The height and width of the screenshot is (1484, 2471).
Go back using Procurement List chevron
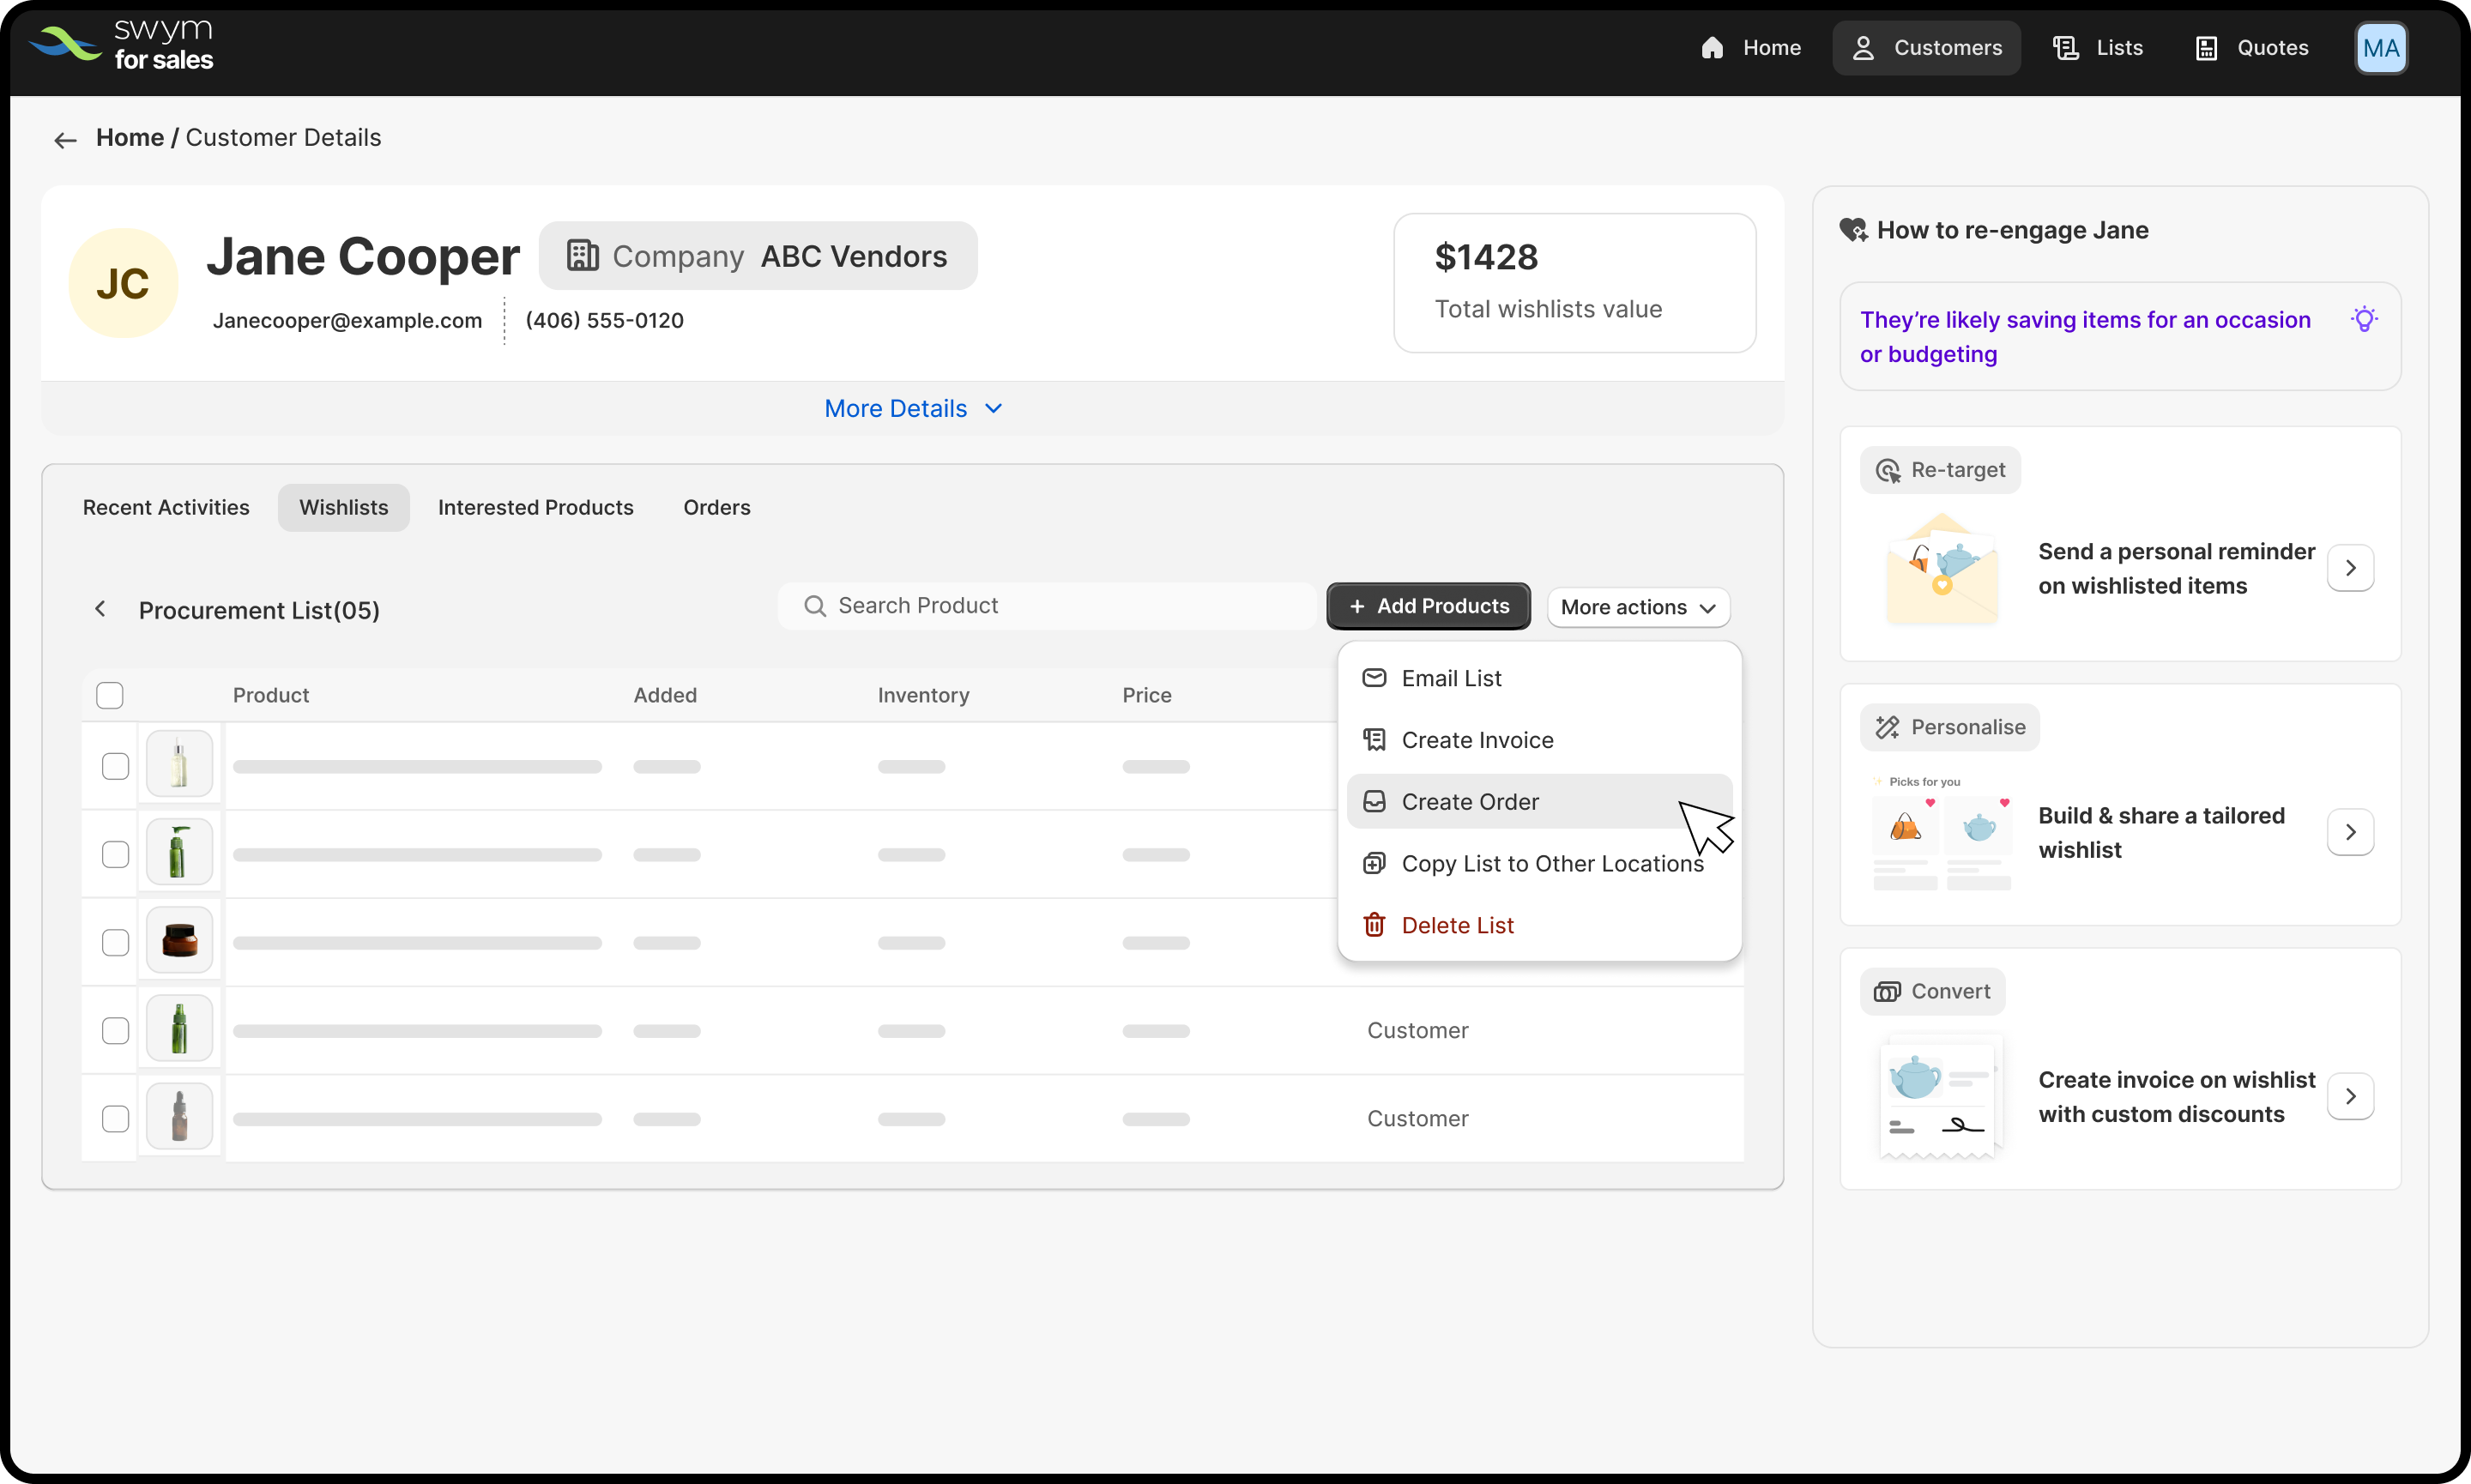100,609
